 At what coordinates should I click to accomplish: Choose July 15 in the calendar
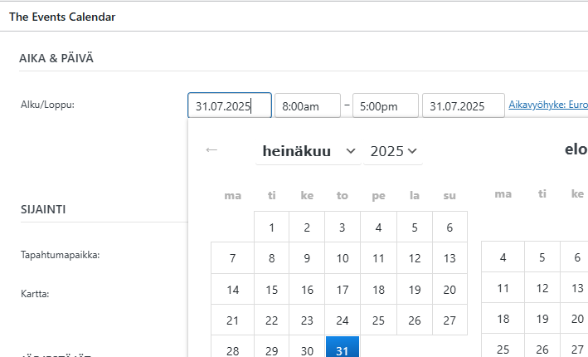point(271,290)
